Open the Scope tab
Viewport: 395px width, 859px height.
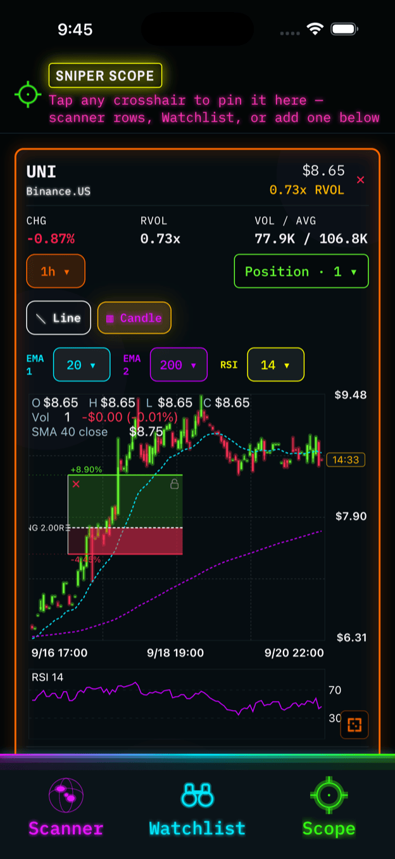tap(329, 808)
